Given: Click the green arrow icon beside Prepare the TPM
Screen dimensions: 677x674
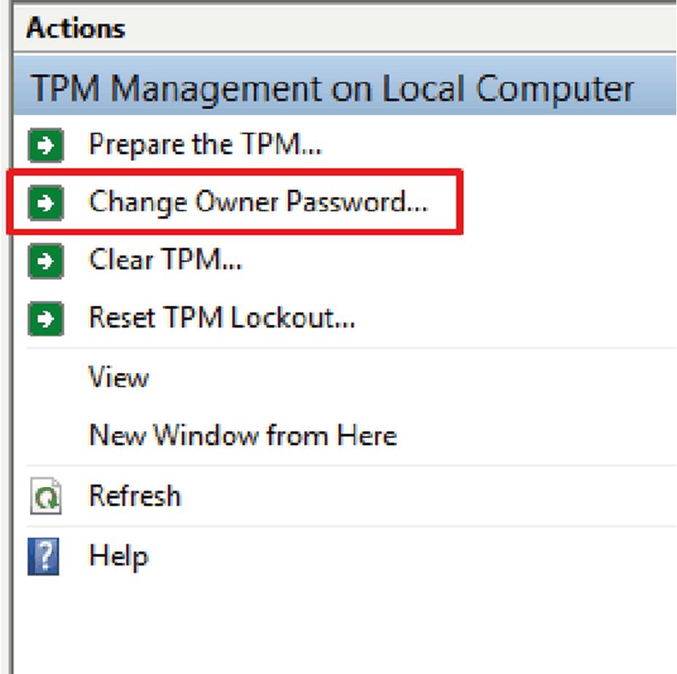Looking at the screenshot, I should pyautogui.click(x=46, y=144).
